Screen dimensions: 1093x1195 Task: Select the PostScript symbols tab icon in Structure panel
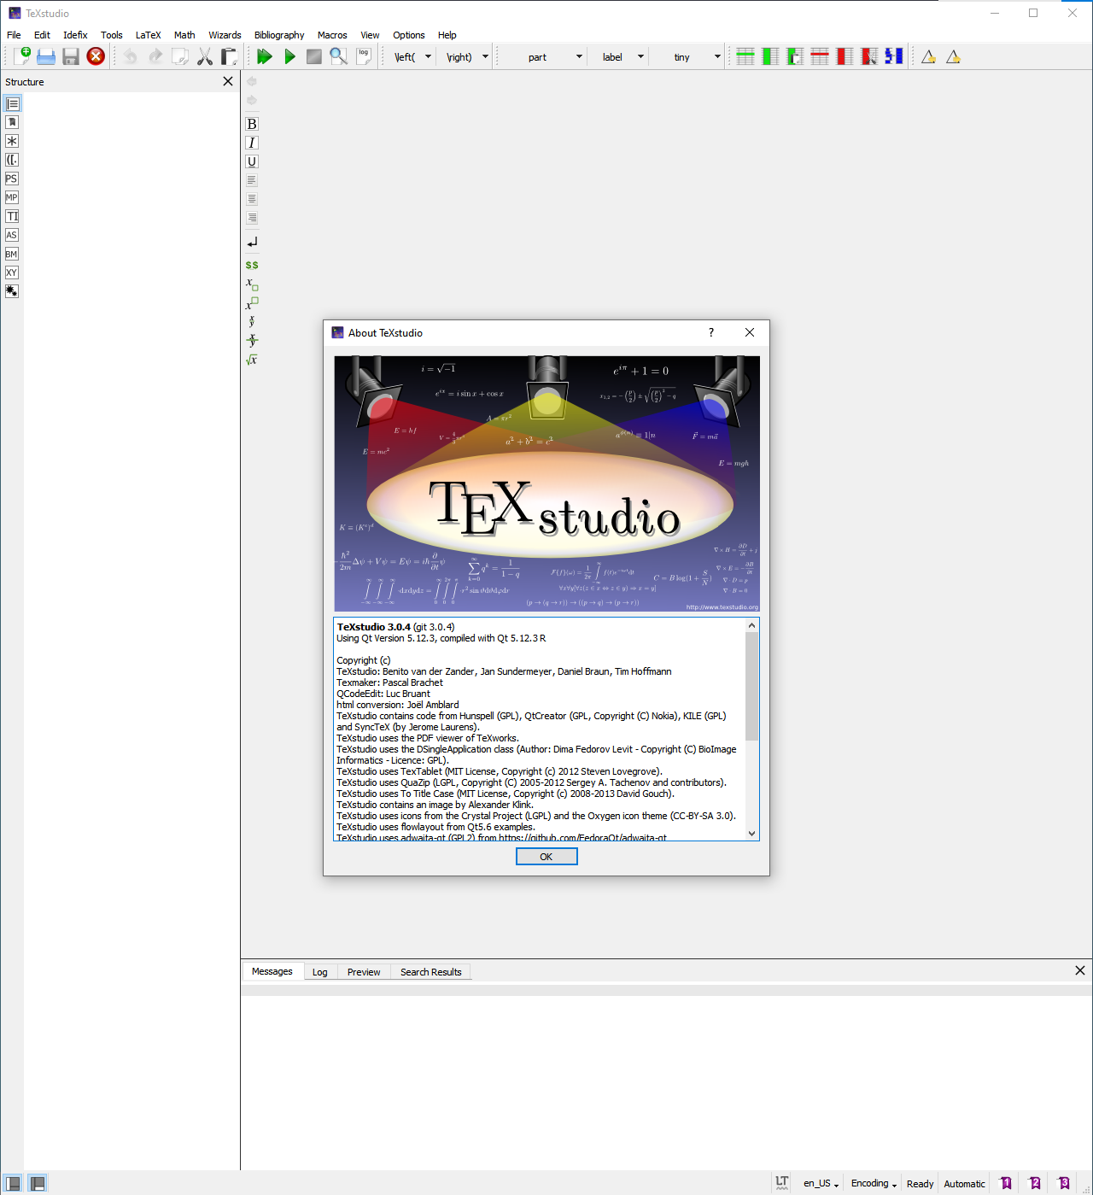tap(11, 179)
